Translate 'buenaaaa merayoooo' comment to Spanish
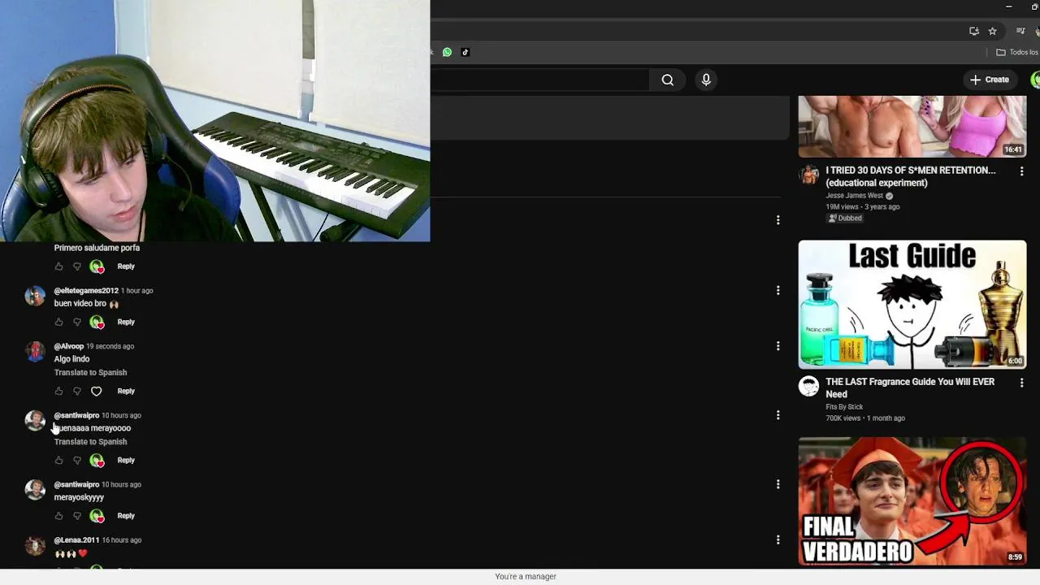 click(90, 441)
